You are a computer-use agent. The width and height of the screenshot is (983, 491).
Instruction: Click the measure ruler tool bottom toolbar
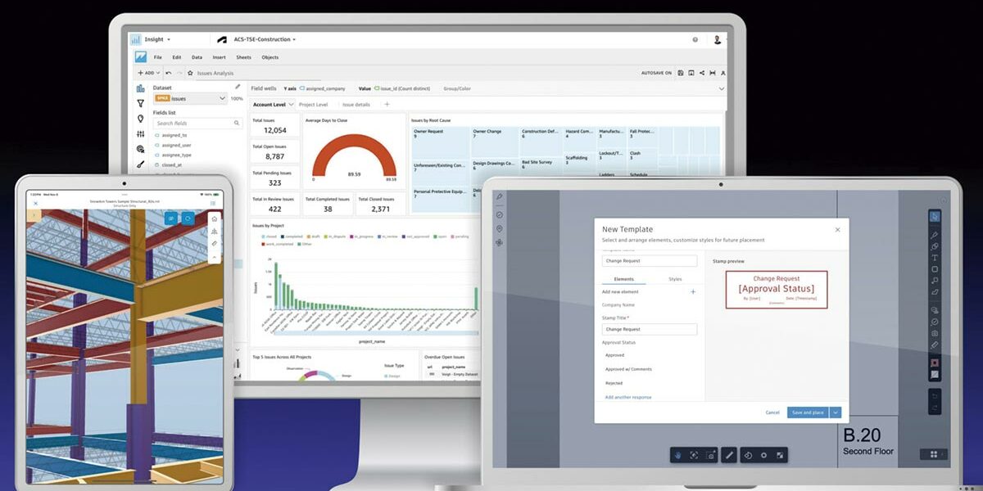click(x=729, y=454)
